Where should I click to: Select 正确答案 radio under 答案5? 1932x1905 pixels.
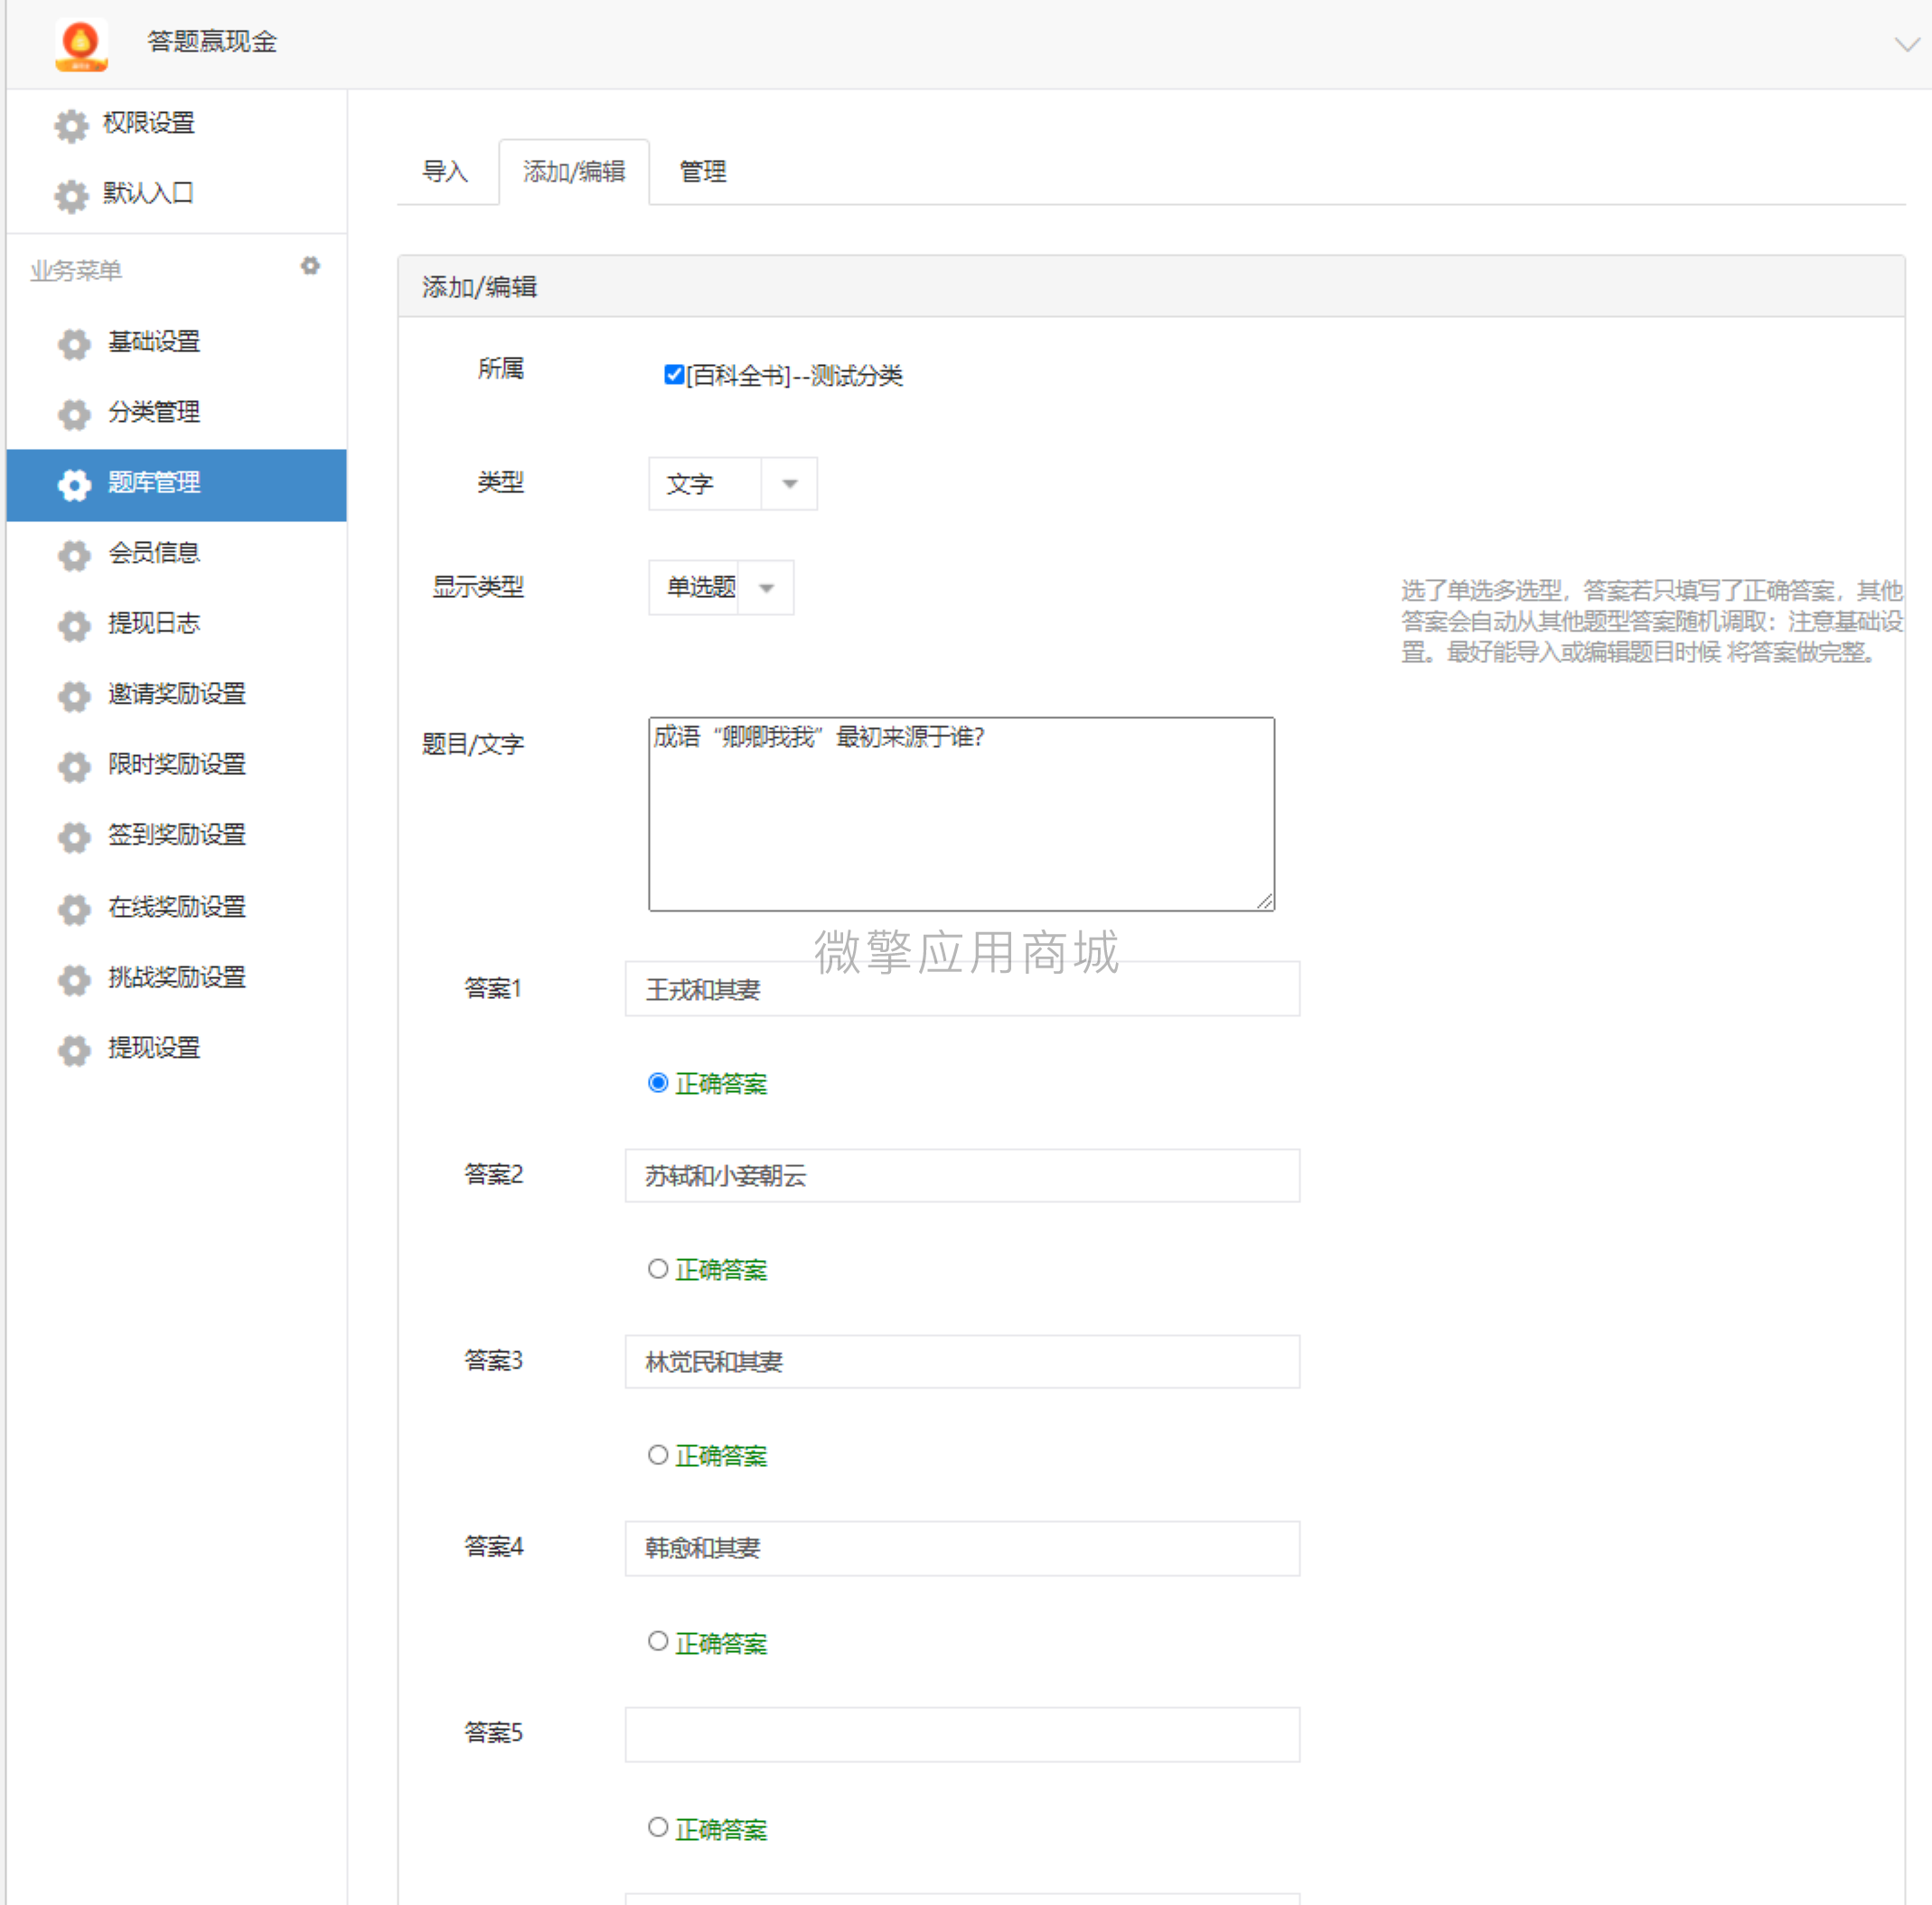(658, 1827)
